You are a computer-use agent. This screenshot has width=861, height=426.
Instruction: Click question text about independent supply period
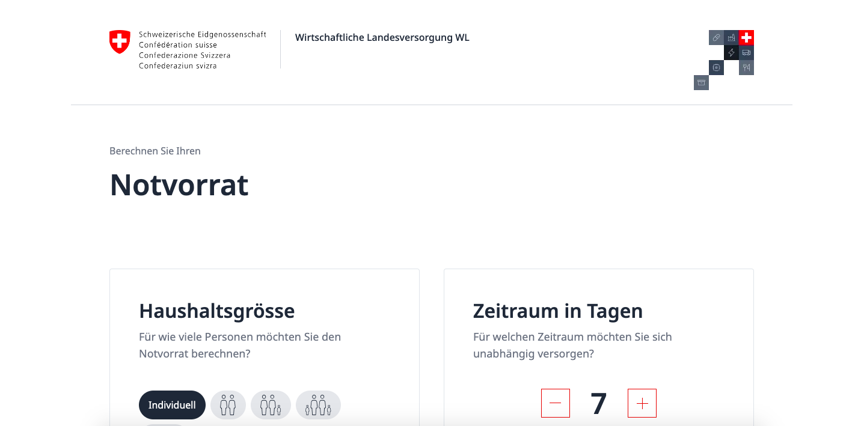(572, 345)
